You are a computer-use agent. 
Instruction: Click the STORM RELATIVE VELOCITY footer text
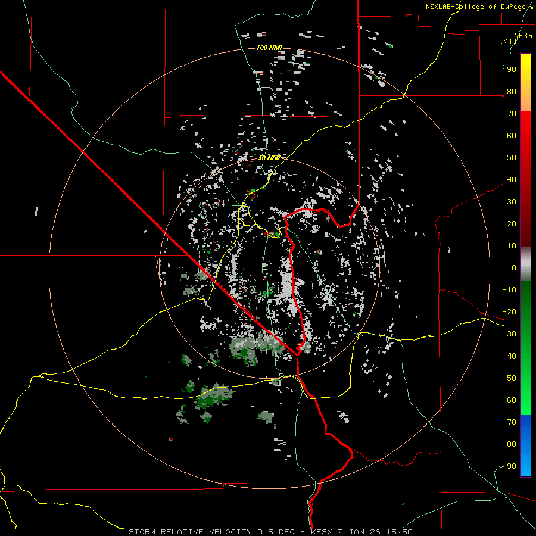(x=191, y=532)
